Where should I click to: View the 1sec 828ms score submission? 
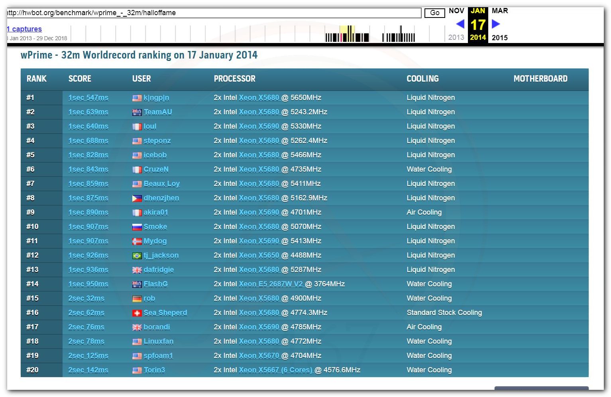(x=88, y=155)
